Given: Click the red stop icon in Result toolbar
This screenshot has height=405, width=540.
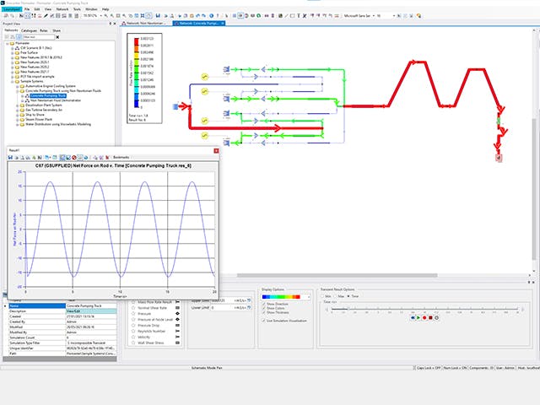Looking at the screenshot, I should click(73, 157).
